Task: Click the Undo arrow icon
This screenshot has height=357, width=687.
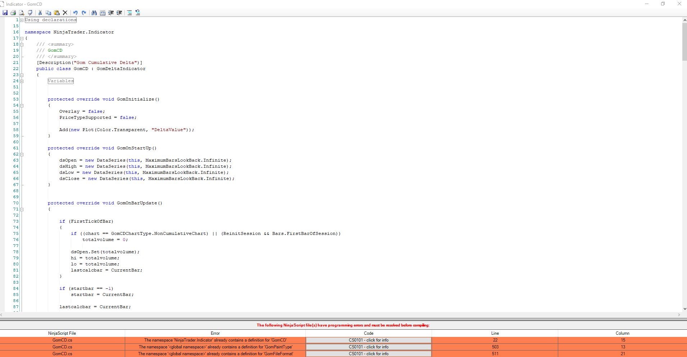Action: click(x=76, y=13)
